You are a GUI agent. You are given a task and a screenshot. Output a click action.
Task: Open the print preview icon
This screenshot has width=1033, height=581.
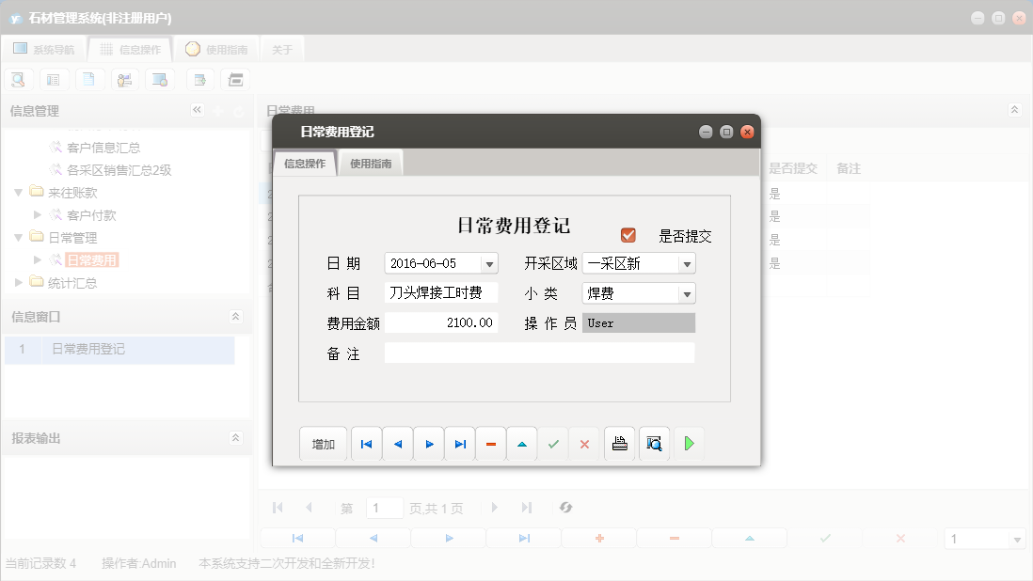[653, 443]
